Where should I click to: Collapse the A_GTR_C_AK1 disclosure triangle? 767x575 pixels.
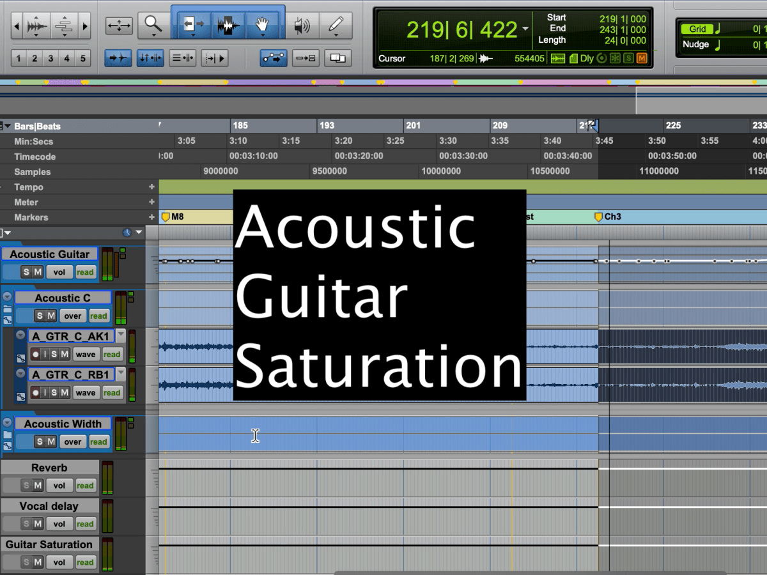[x=20, y=334]
